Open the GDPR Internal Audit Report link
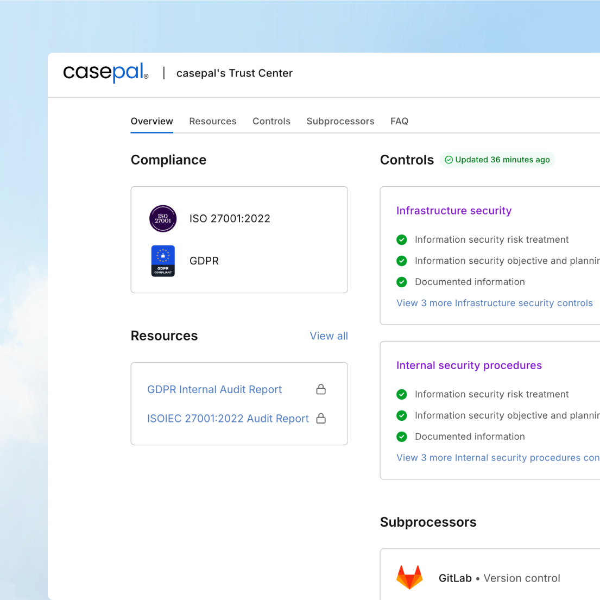The height and width of the screenshot is (600, 600). point(214,389)
